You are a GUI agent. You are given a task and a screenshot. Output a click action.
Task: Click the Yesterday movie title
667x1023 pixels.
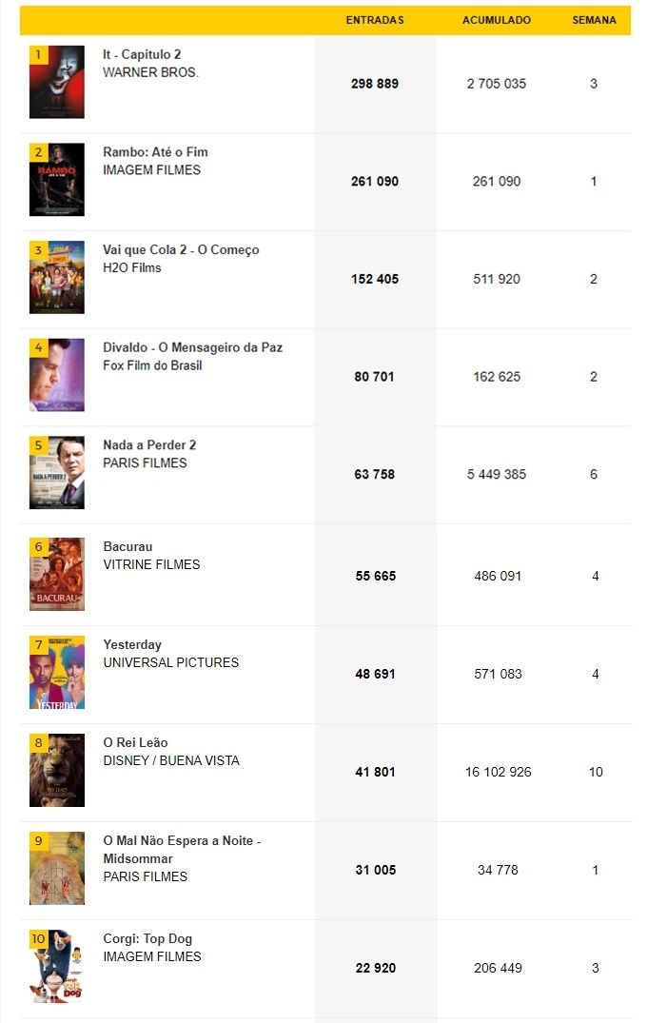[x=132, y=644]
